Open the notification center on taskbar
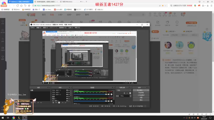Screen dimensions: 214x120 (x=210, y=118)
